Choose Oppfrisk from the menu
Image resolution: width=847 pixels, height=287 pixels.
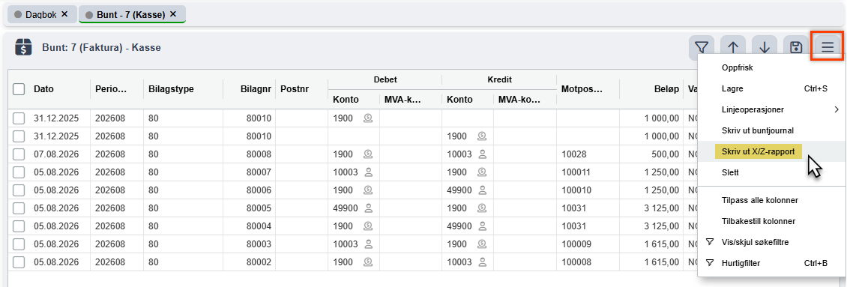click(771, 67)
